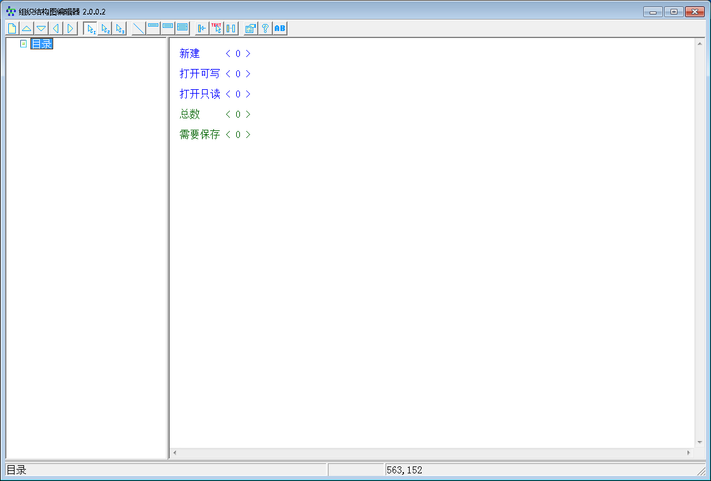This screenshot has width=711, height=481.
Task: Click the 新建 label
Action: (x=189, y=54)
